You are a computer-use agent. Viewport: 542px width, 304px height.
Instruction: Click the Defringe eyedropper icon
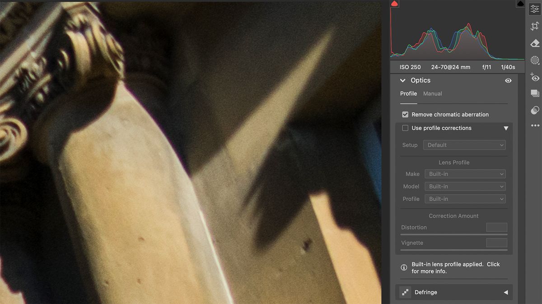point(405,292)
